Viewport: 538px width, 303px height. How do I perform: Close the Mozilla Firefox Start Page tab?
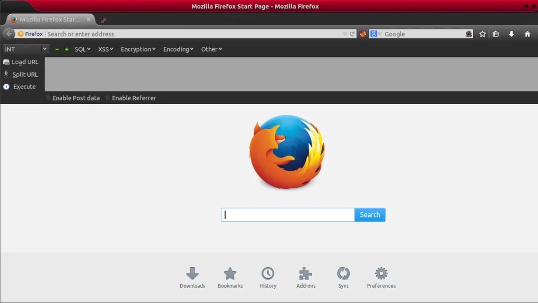point(89,19)
